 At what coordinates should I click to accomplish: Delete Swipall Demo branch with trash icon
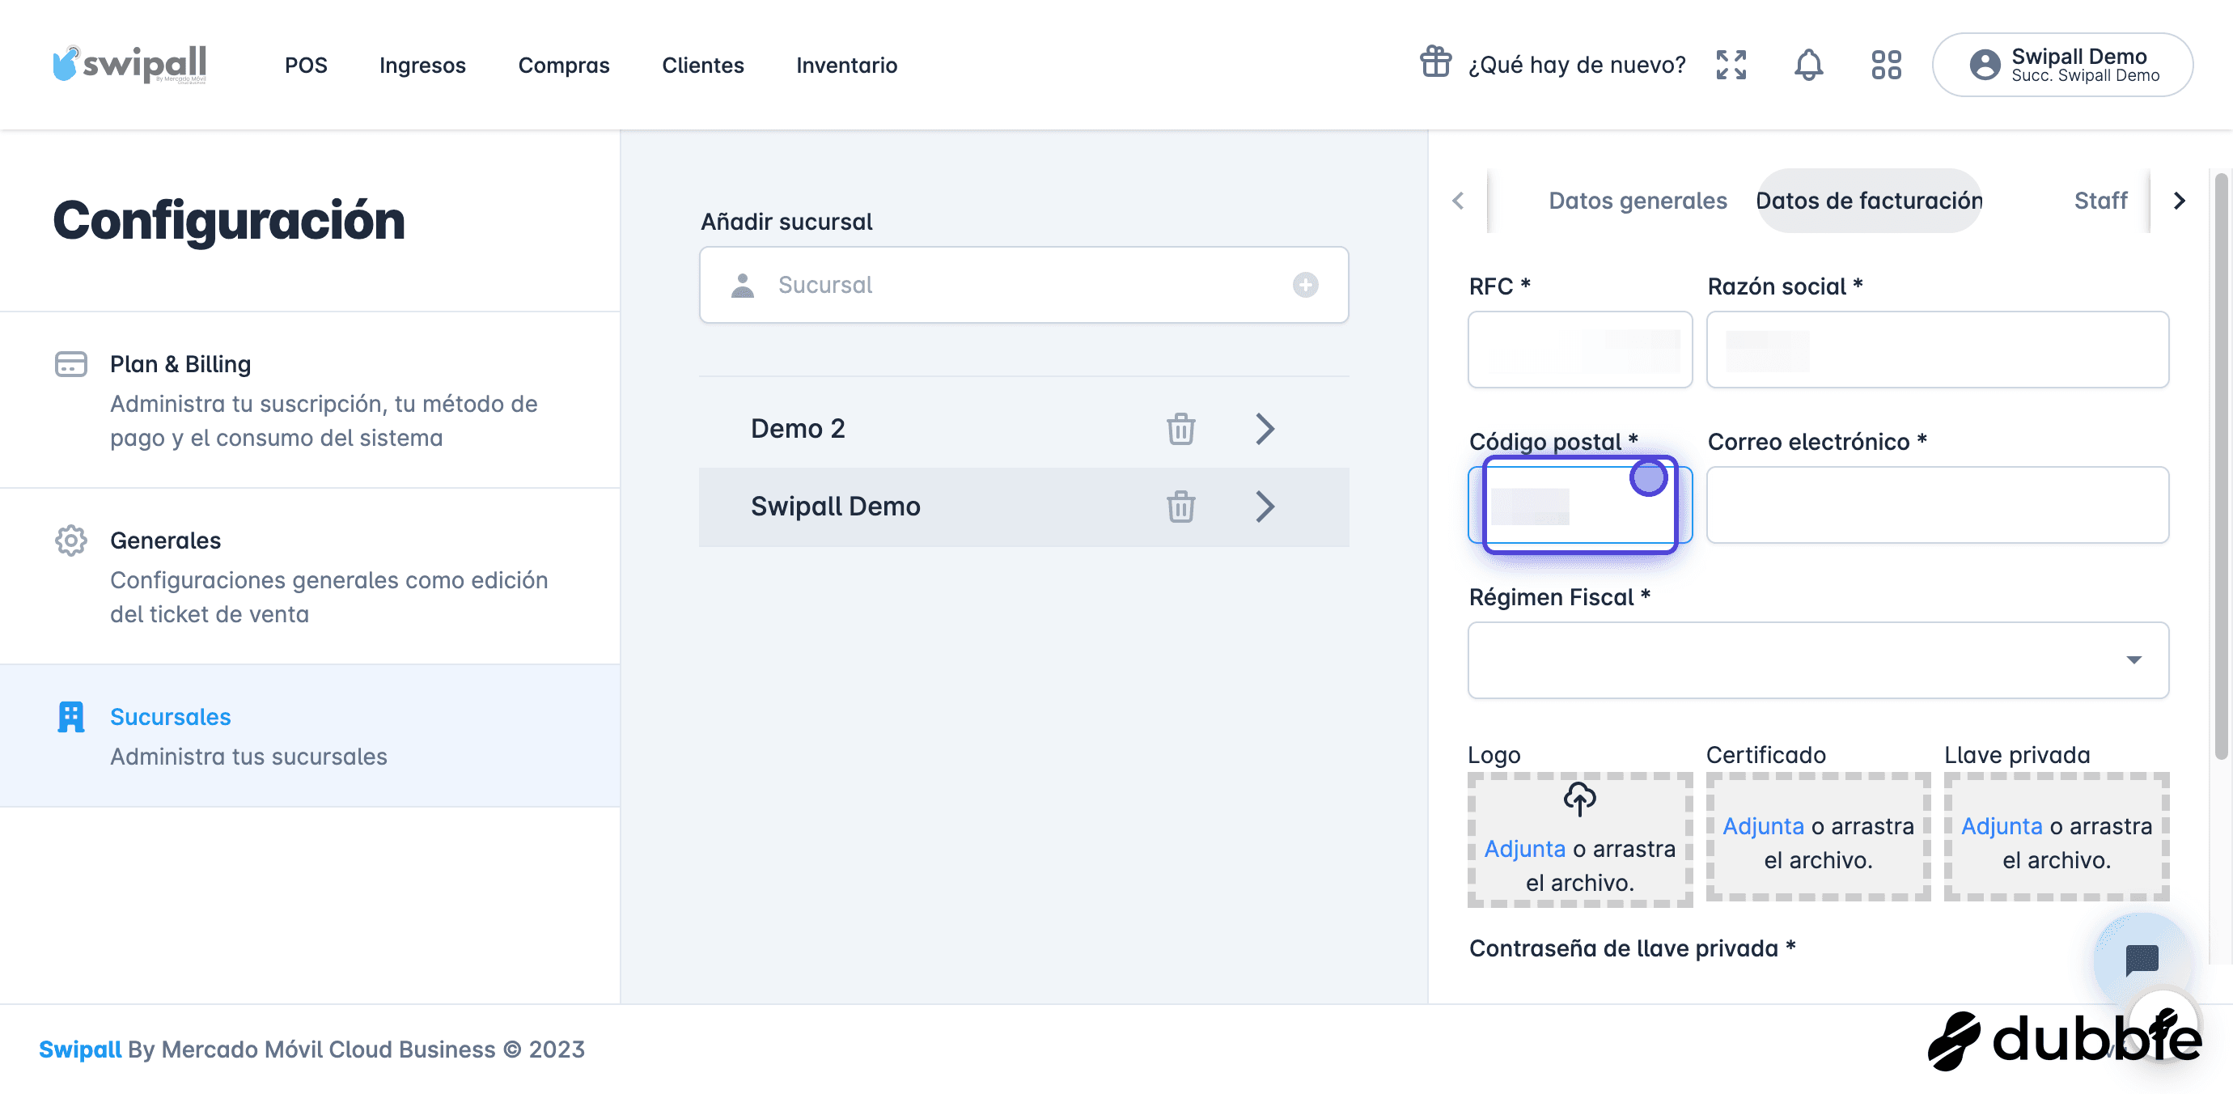(1180, 507)
